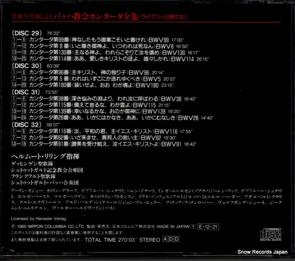Click the DISC 30 heading

coord(27,66)
